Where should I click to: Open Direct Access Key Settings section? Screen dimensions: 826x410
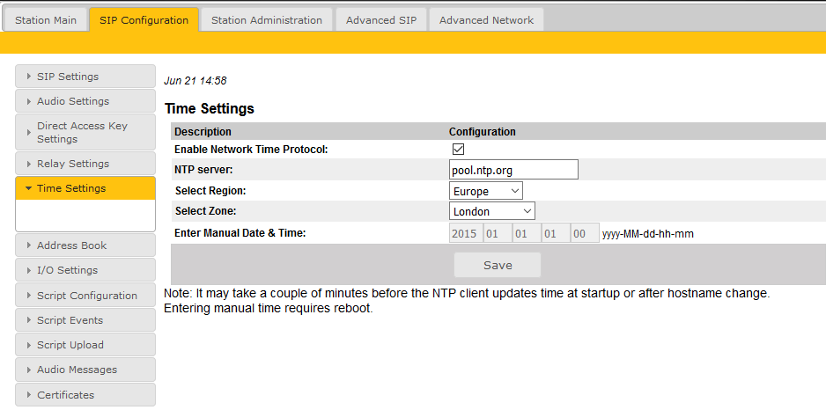click(85, 132)
